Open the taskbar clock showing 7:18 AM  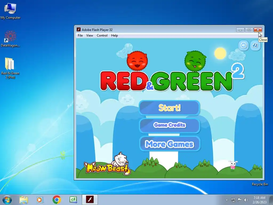click(259, 200)
